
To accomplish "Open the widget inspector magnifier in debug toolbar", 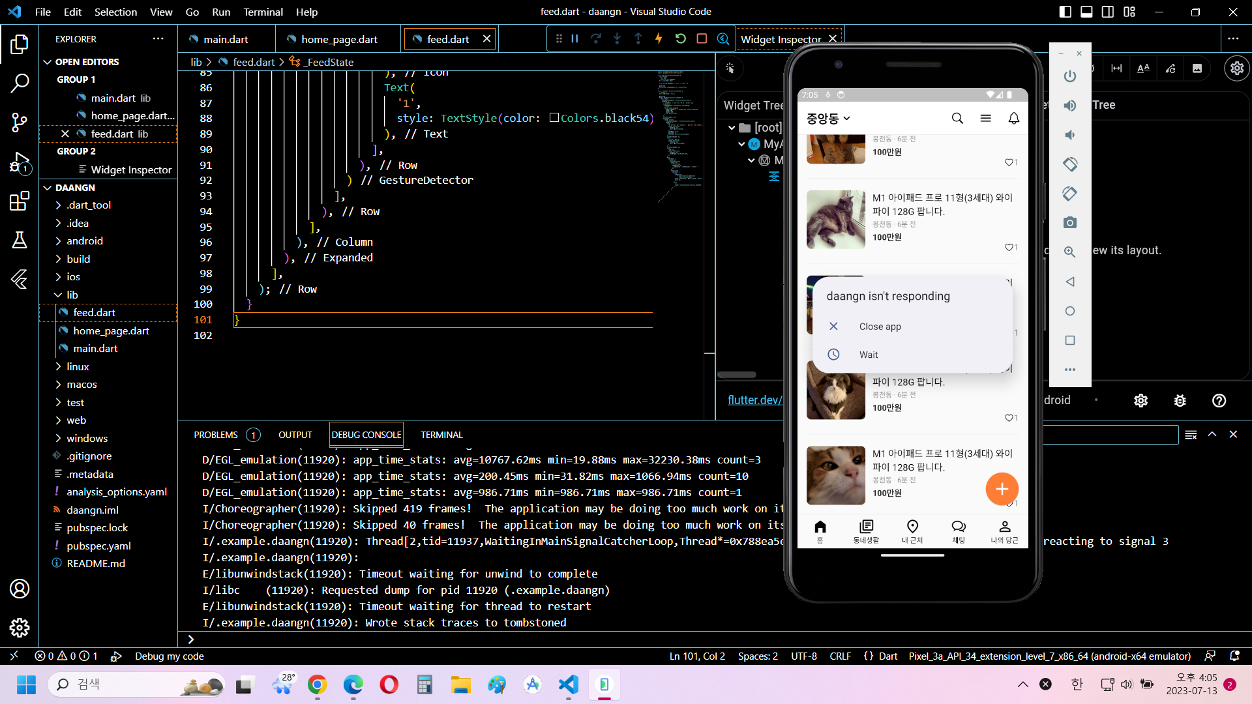I will [723, 39].
